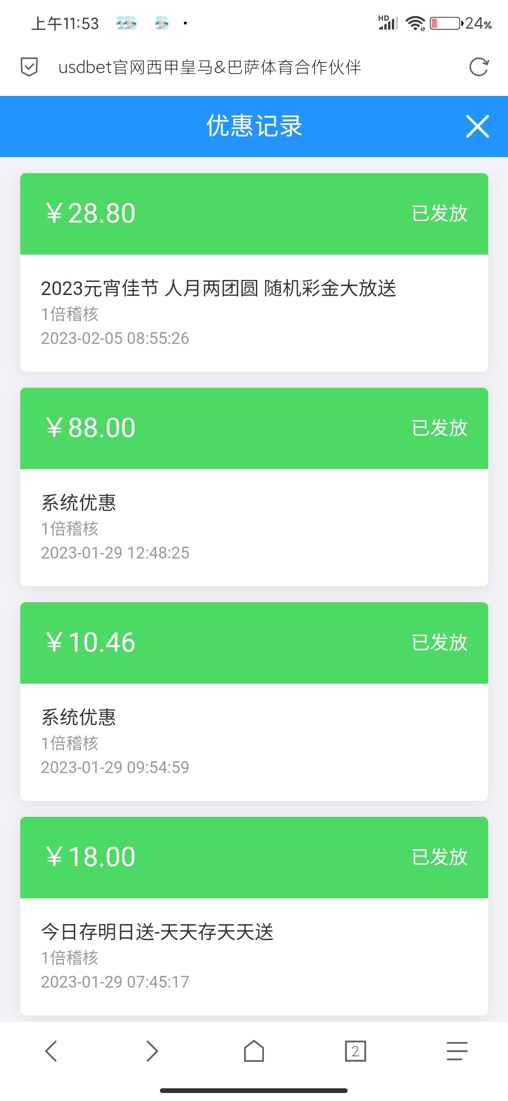The height and width of the screenshot is (1101, 508).
Task: Tap 今日存明日送-天天存天天送 promotion title
Action: 157,932
